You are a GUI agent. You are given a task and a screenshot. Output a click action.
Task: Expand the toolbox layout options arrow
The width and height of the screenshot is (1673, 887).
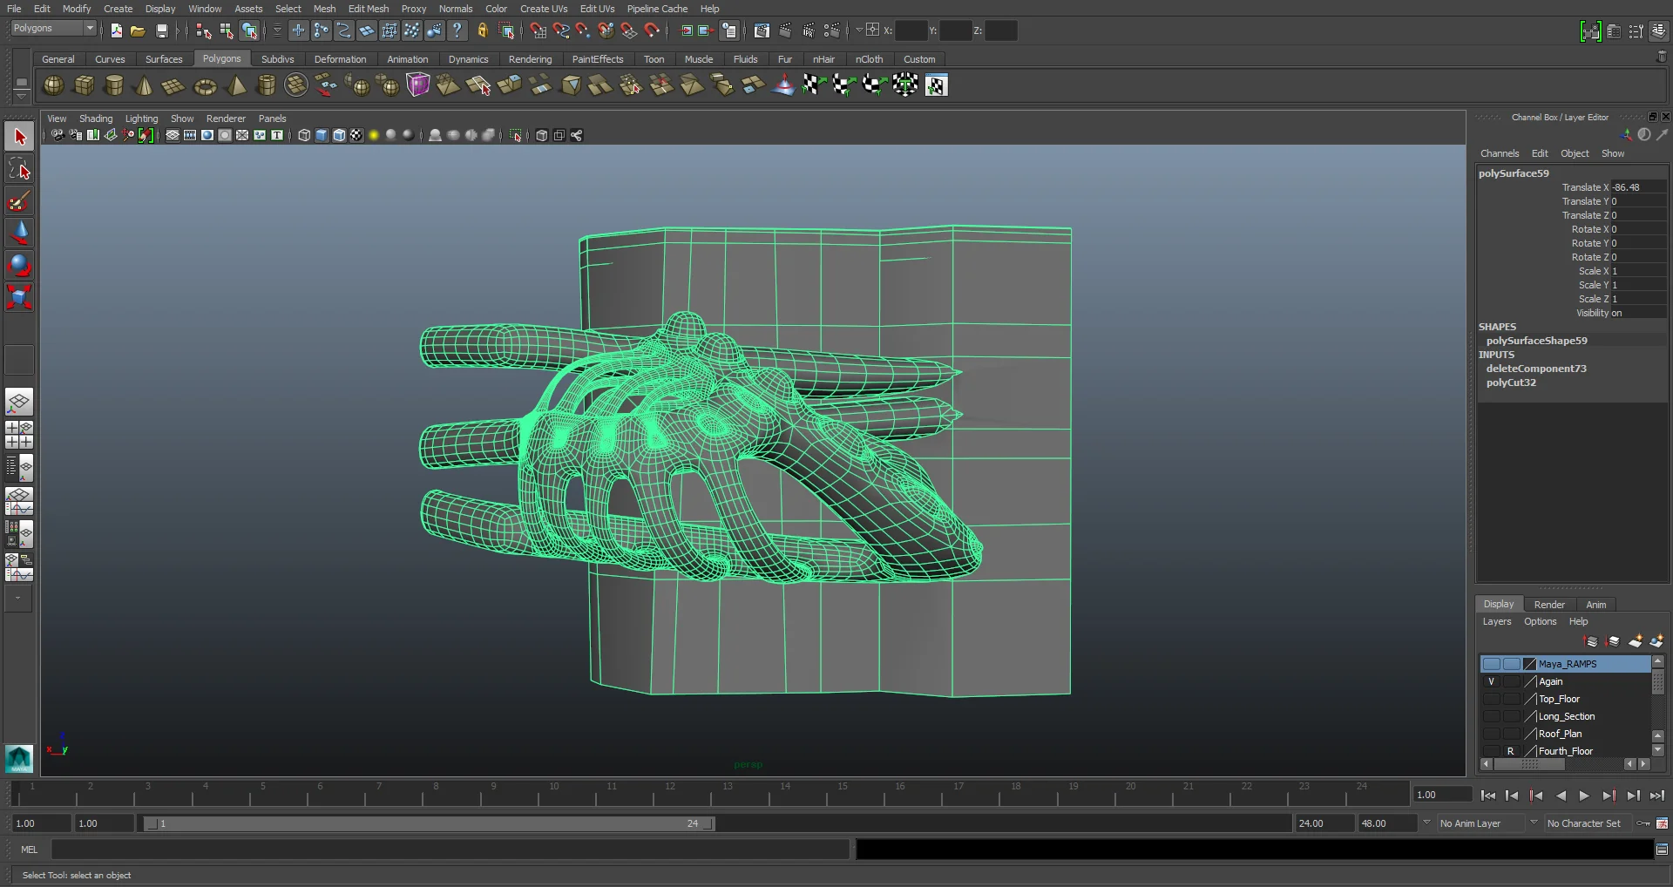click(19, 599)
